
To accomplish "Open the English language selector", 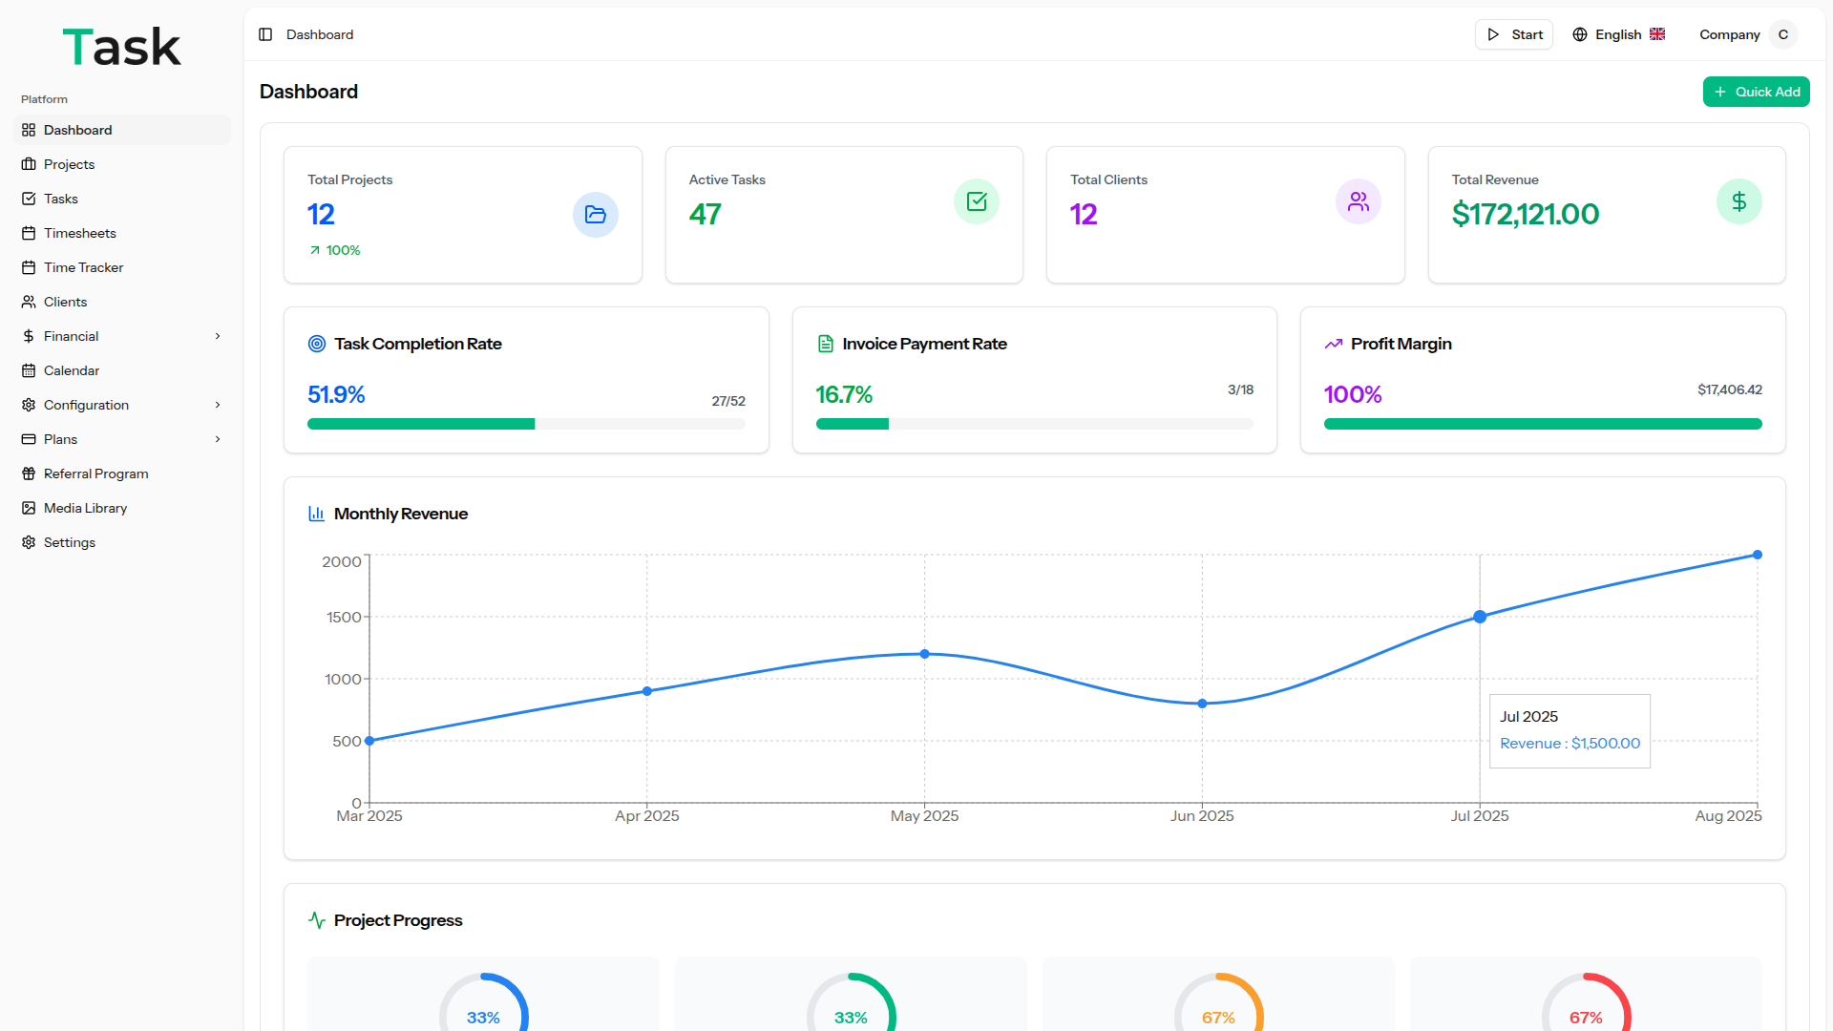I will tap(1618, 34).
